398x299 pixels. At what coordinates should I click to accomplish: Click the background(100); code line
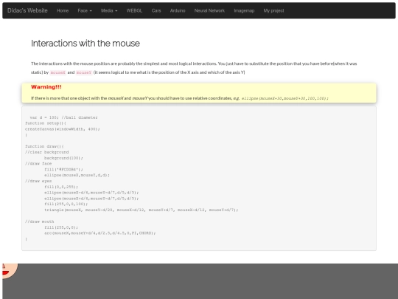click(63, 158)
